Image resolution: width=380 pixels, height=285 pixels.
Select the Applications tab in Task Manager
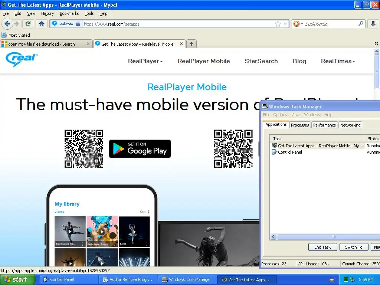tap(276, 124)
